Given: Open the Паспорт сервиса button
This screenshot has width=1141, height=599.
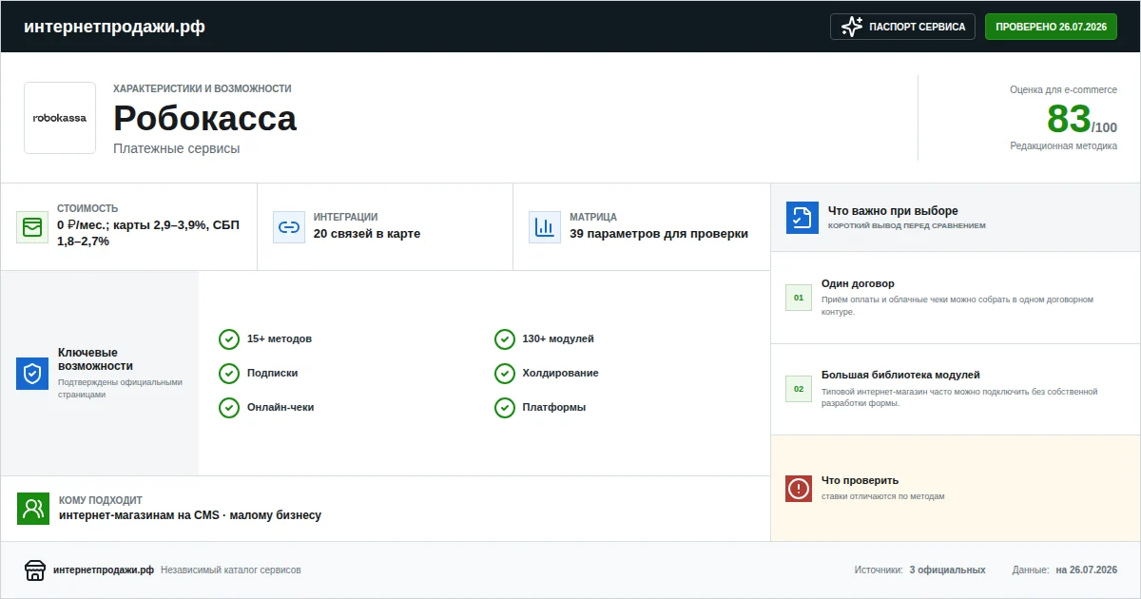Looking at the screenshot, I should 903,27.
